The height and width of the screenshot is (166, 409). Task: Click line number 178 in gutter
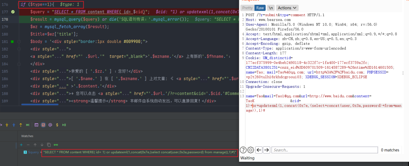[5, 19]
